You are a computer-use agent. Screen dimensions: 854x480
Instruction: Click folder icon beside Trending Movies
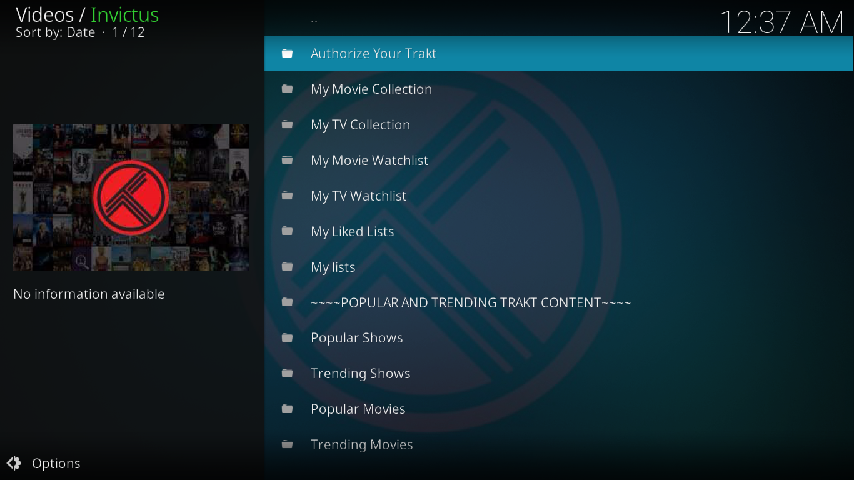coord(287,444)
